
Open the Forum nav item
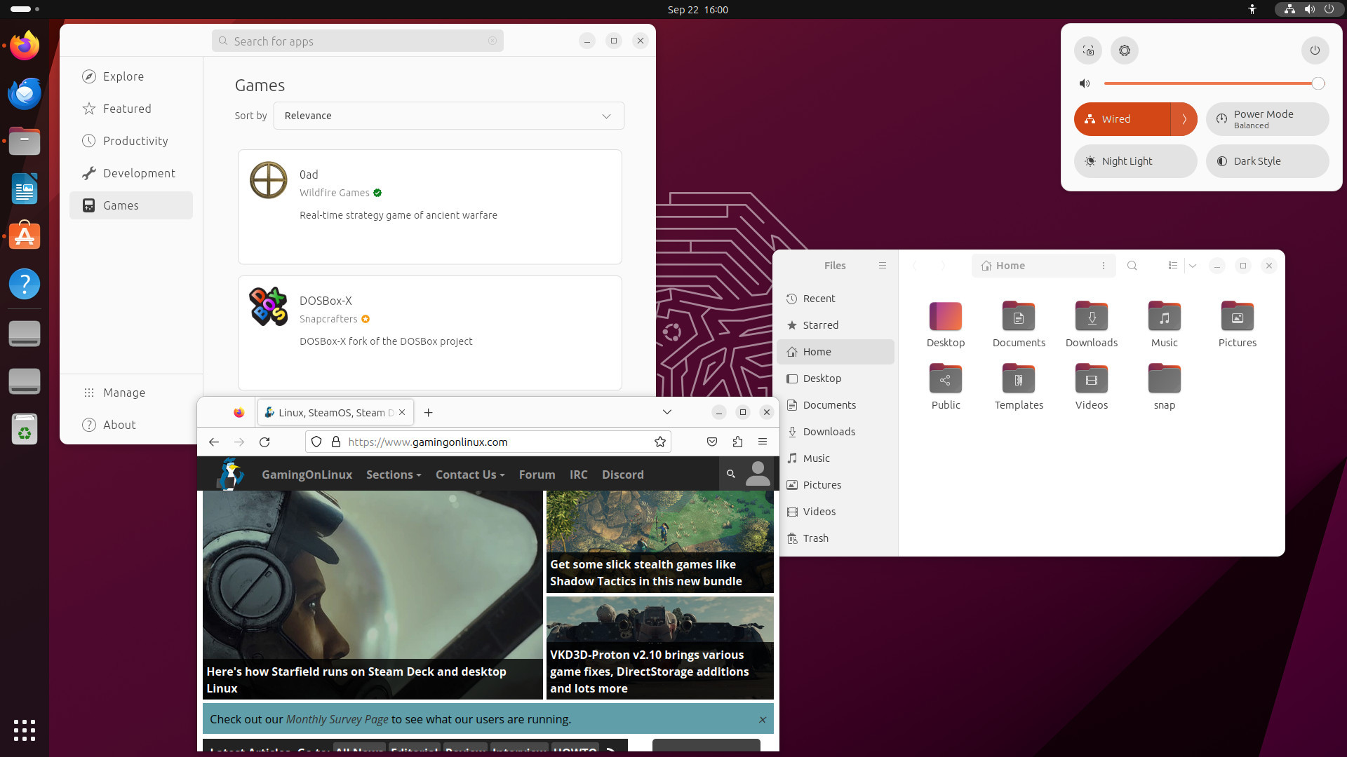click(x=537, y=475)
